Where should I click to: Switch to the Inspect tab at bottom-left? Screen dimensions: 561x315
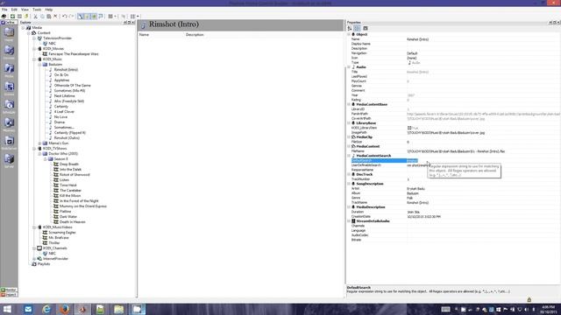(9, 295)
